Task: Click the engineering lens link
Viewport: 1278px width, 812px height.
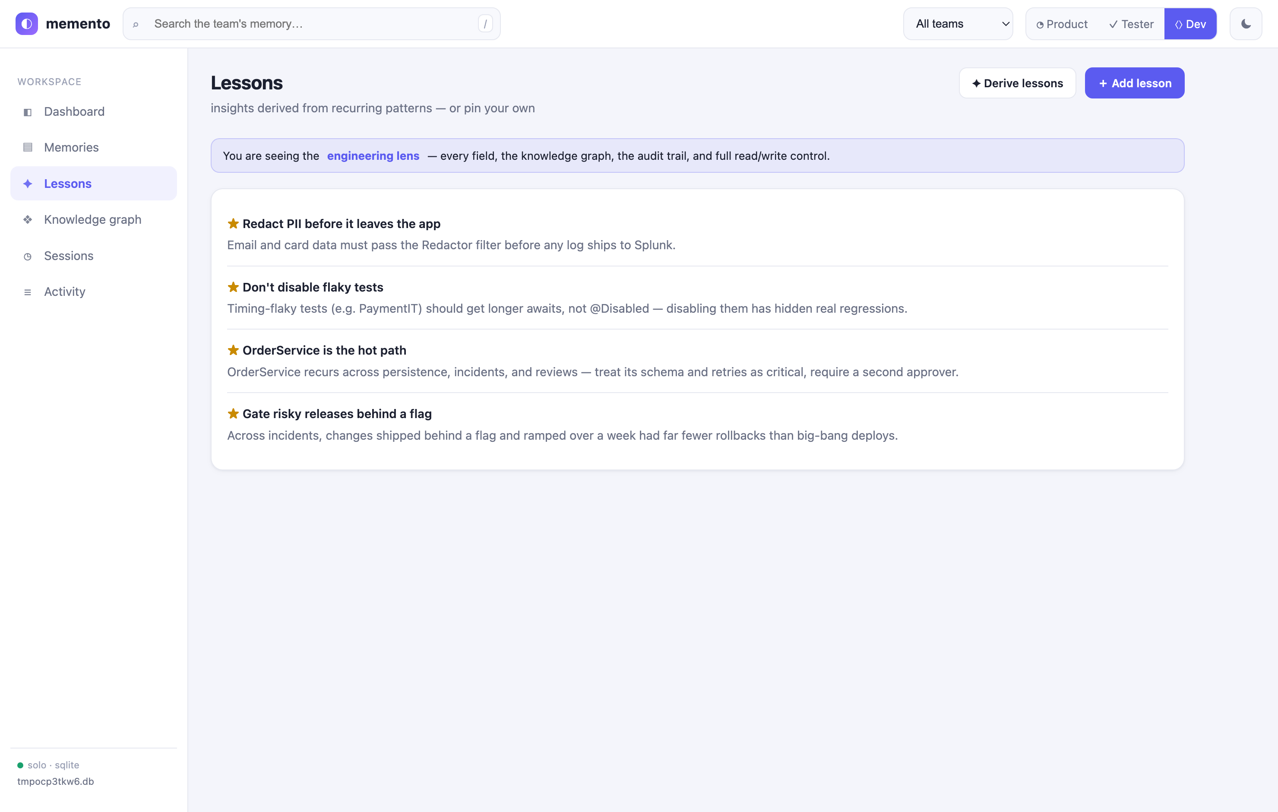Action: point(373,155)
